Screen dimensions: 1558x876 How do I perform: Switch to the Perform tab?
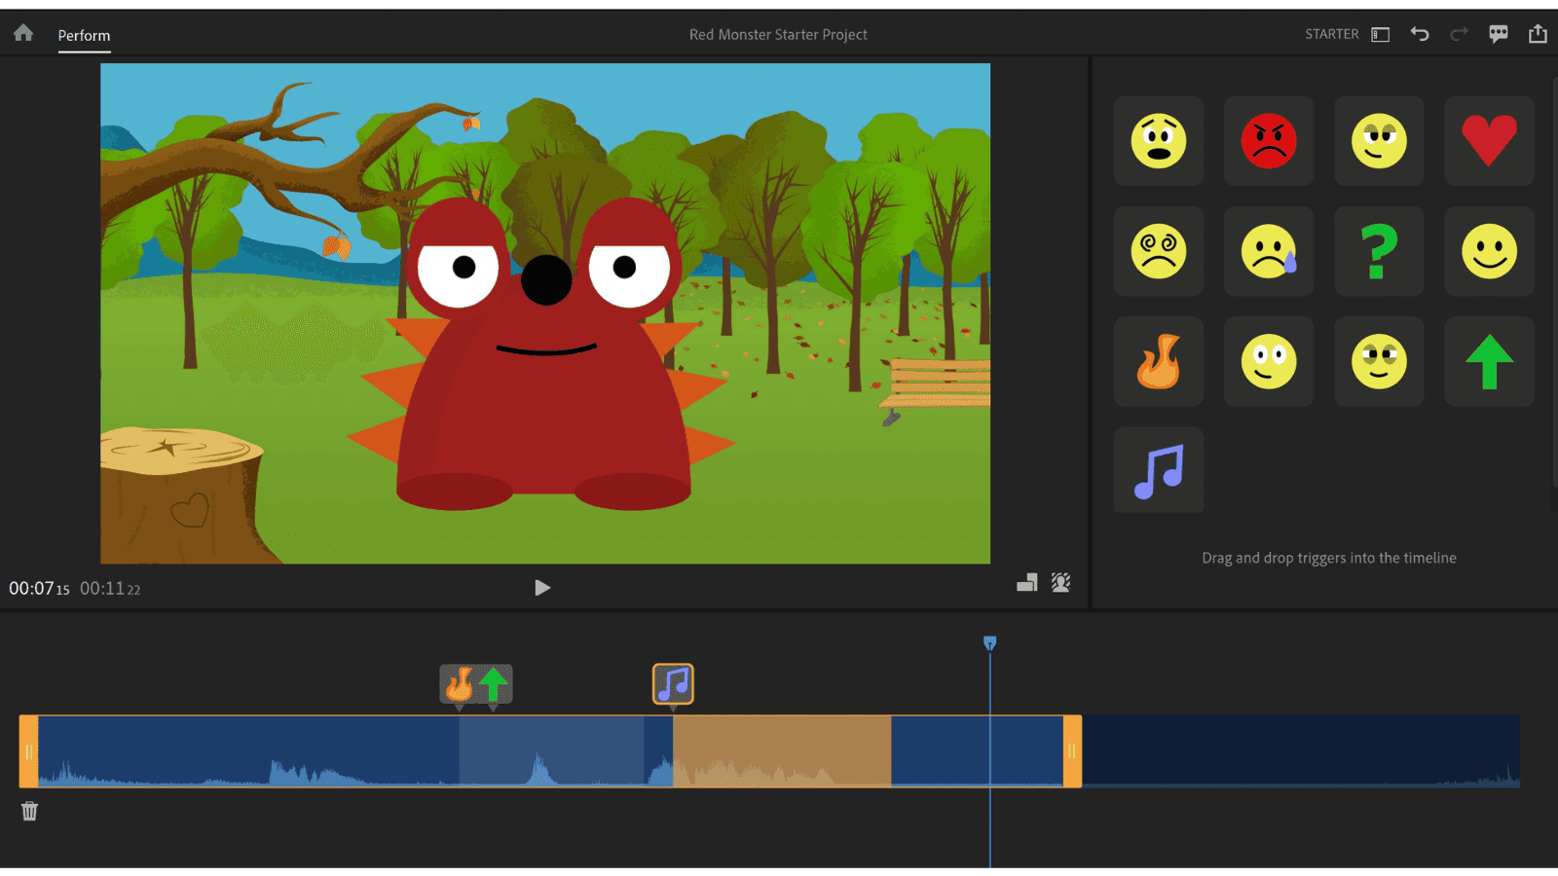pyautogui.click(x=84, y=35)
